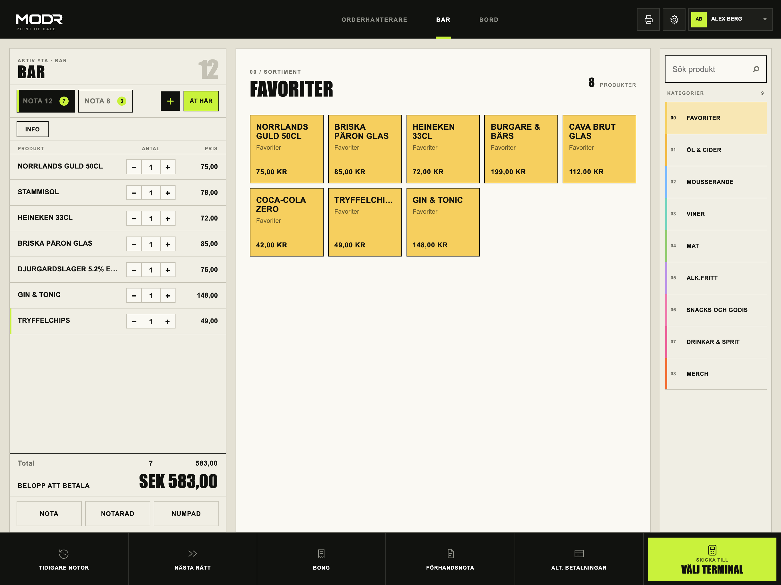Screen dimensions: 781x585
Task: Open the Viner category
Action: coord(716,214)
